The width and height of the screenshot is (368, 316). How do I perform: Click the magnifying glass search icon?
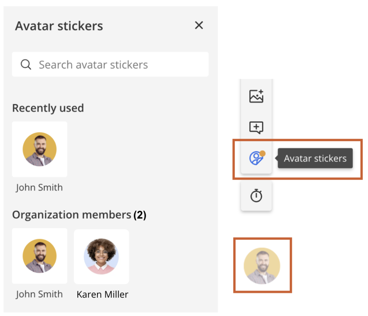coord(26,64)
